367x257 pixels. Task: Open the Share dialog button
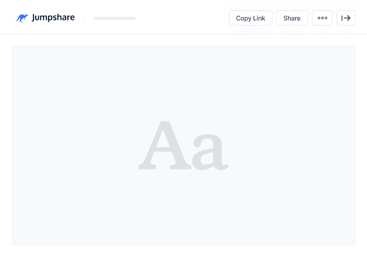pos(292,18)
